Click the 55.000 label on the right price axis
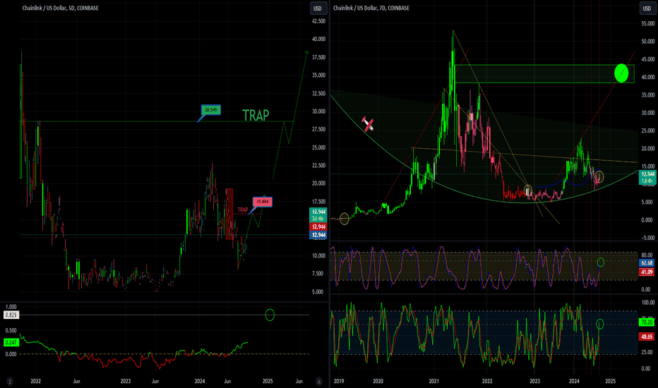This screenshot has height=388, width=658. click(648, 24)
